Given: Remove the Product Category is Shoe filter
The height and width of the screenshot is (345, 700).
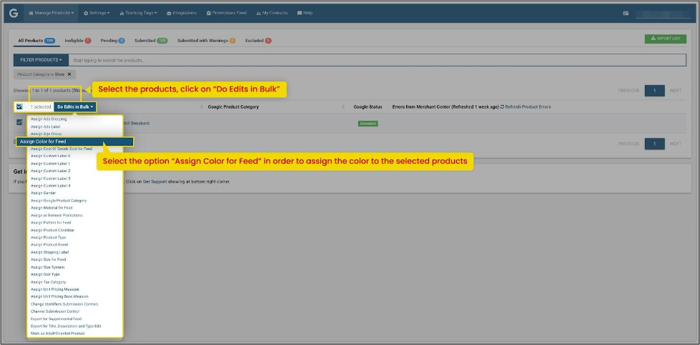Looking at the screenshot, I should [69, 74].
